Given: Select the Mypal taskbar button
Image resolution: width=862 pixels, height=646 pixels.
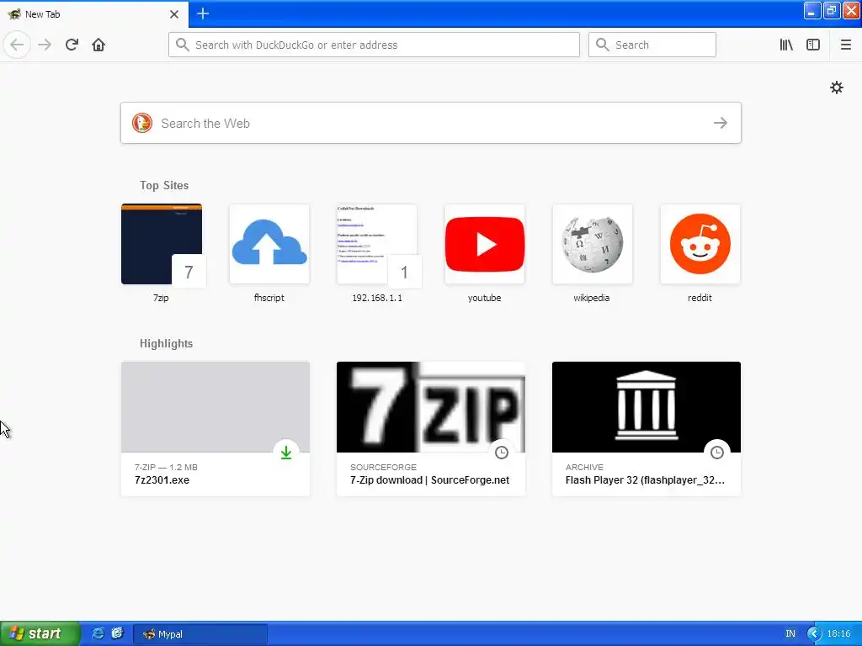Looking at the screenshot, I should (x=200, y=634).
